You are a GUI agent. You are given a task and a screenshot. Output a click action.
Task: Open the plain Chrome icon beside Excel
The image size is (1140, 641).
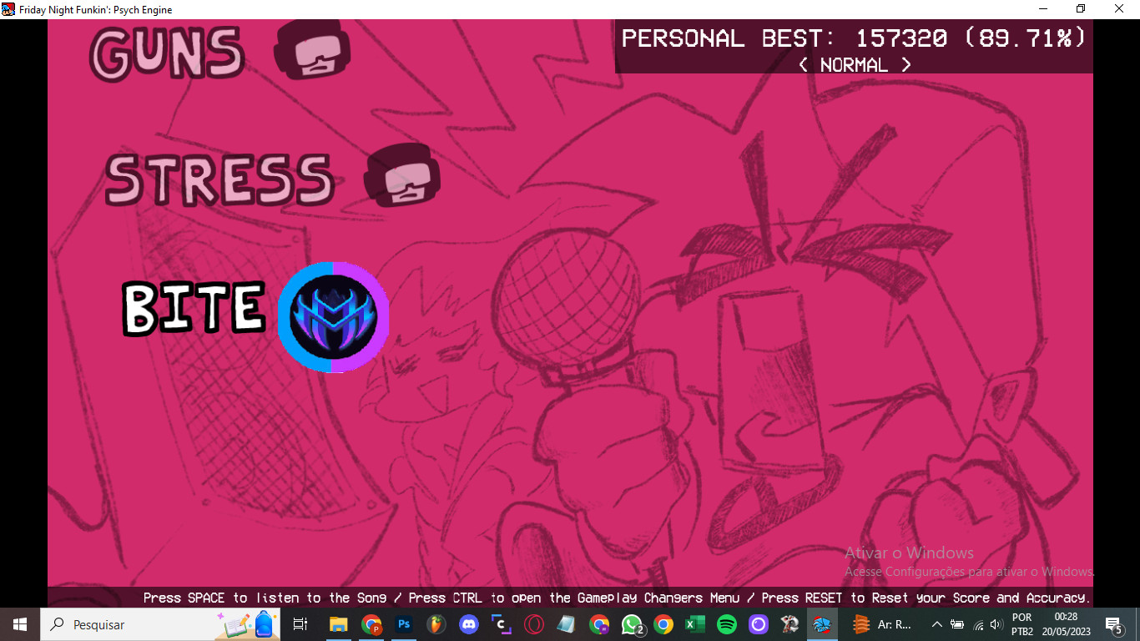point(663,624)
